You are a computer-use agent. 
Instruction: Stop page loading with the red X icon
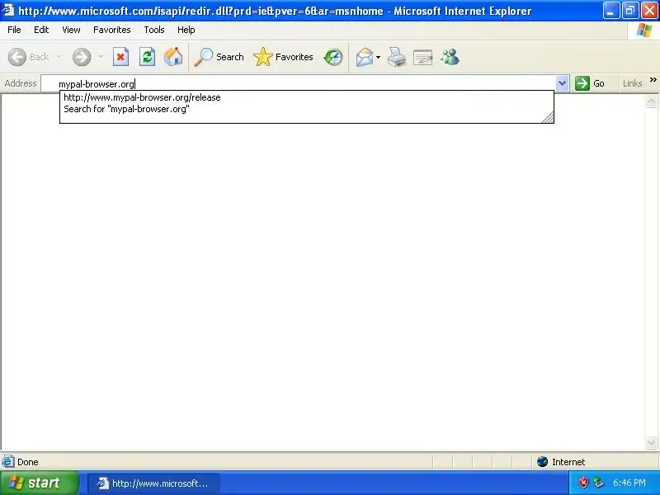[x=120, y=57]
